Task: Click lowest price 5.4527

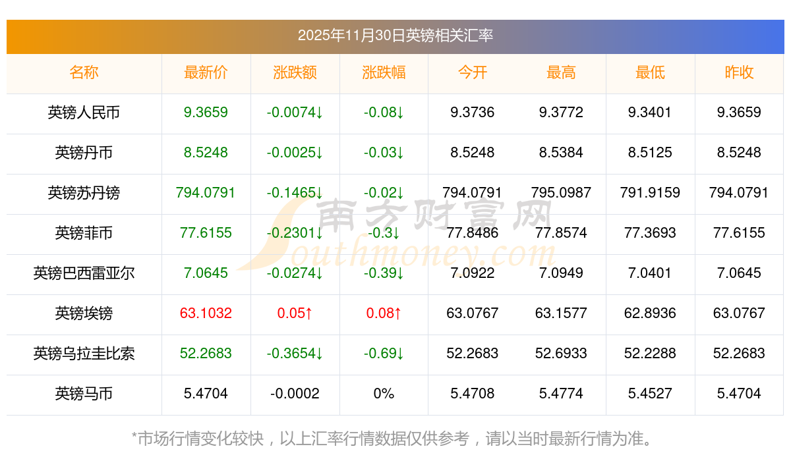Action: [650, 394]
